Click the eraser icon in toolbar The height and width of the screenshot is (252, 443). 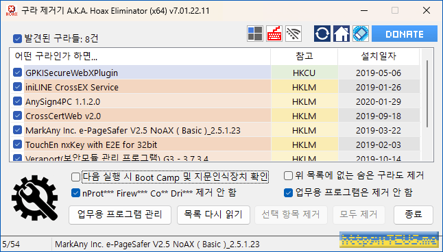[361, 34]
